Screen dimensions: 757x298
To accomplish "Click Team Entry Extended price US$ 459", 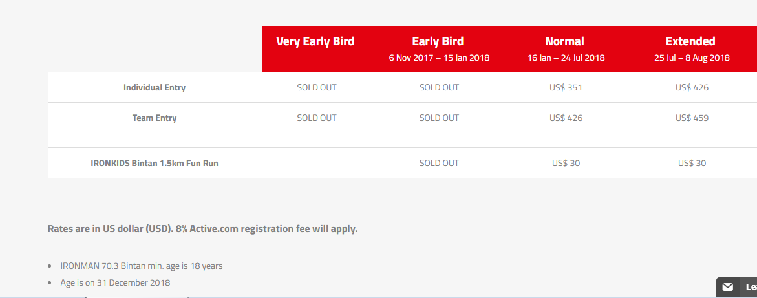I will [x=692, y=118].
